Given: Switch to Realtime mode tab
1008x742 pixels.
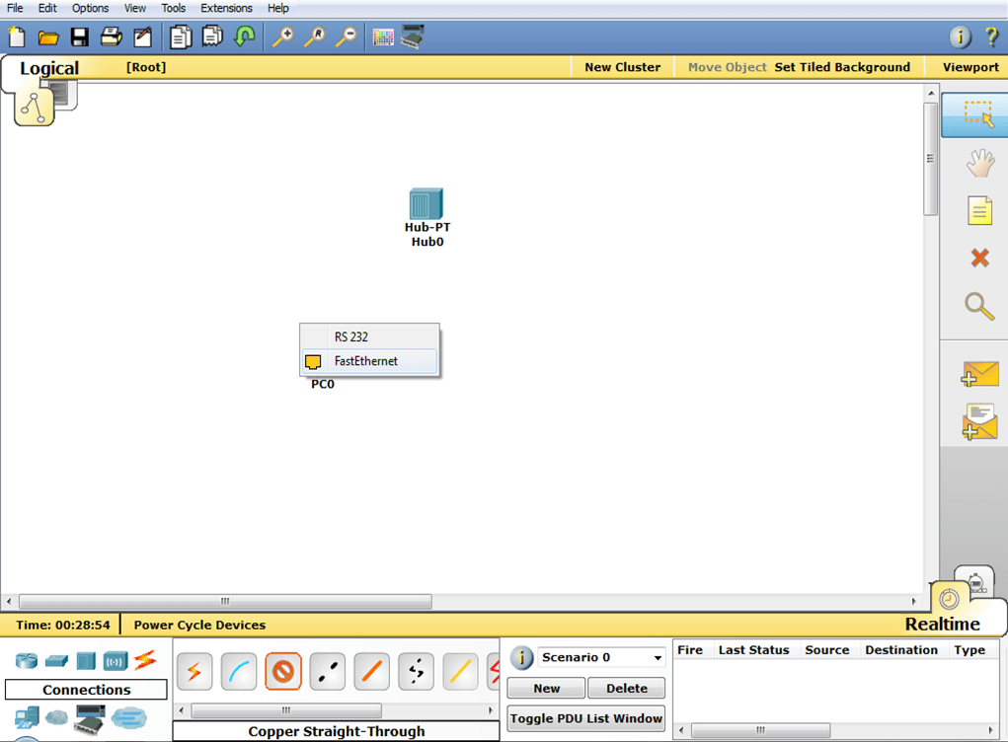Looking at the screenshot, I should 942,624.
